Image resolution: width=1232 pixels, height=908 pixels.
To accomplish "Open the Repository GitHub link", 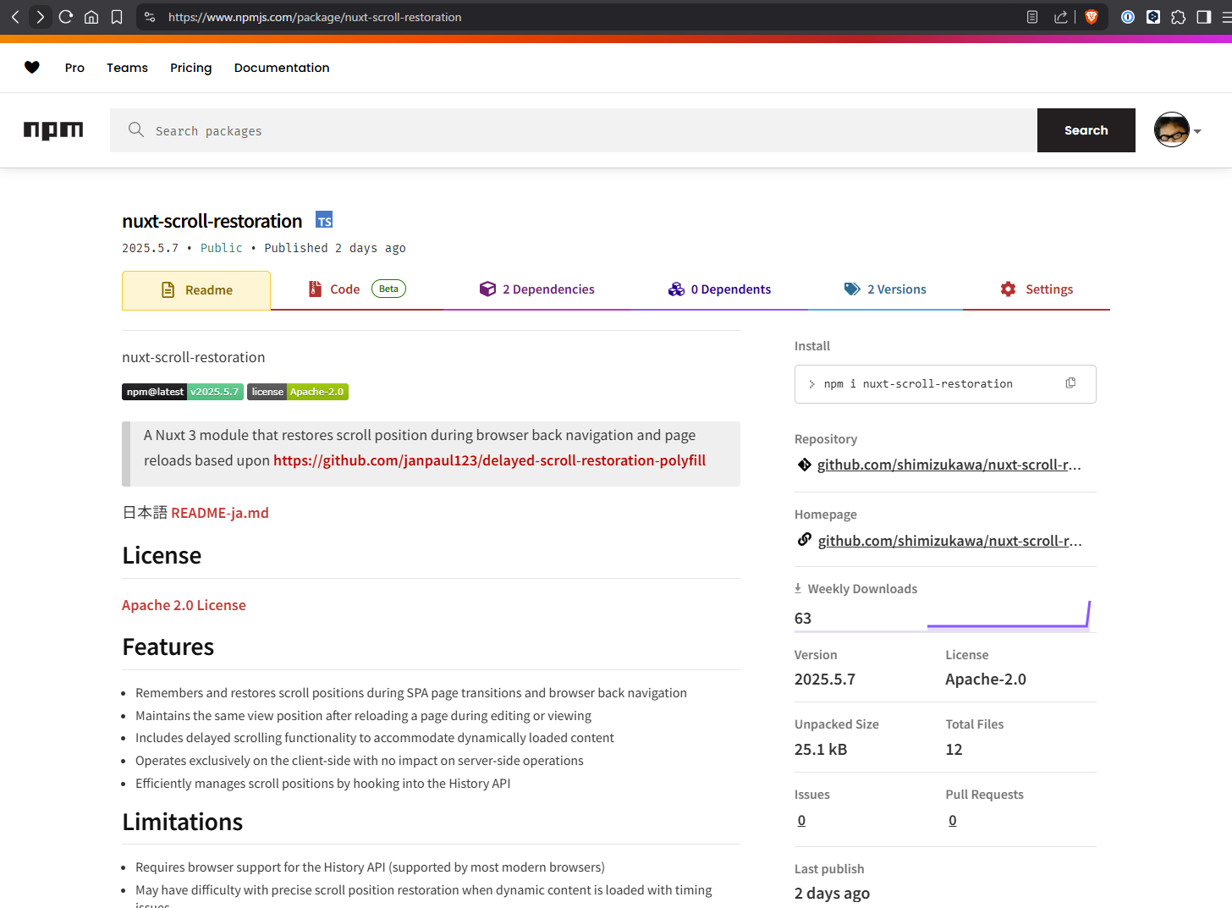I will [x=949, y=465].
